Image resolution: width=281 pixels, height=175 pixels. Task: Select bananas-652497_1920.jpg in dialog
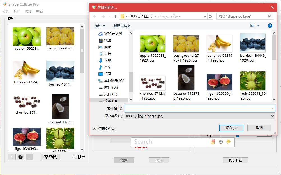point(219,49)
